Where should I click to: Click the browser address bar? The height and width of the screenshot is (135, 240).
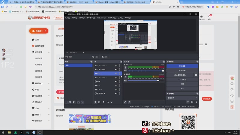click(x=101, y=7)
